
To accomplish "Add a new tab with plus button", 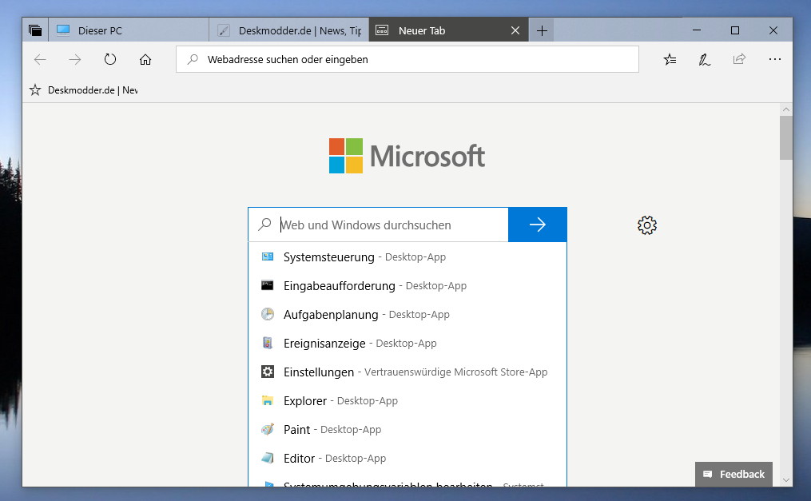I will (542, 30).
